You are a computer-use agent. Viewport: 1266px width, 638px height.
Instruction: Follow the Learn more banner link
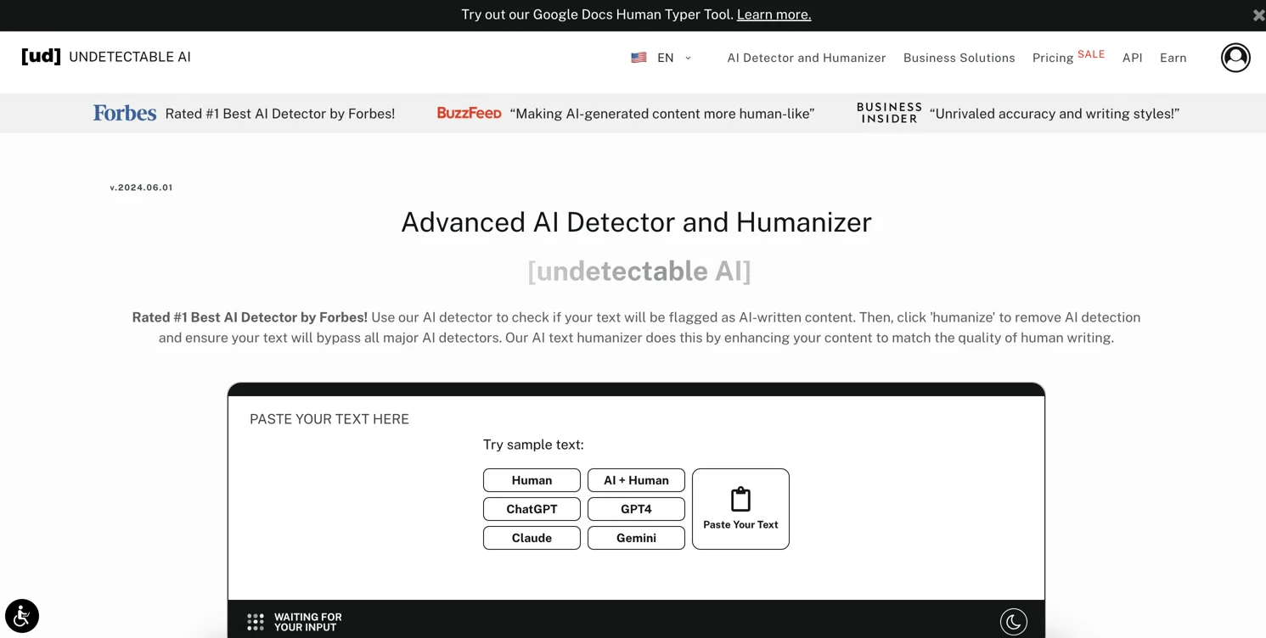tap(774, 14)
